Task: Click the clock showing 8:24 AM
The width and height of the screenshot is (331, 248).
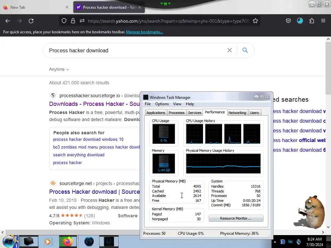Action: (315, 242)
